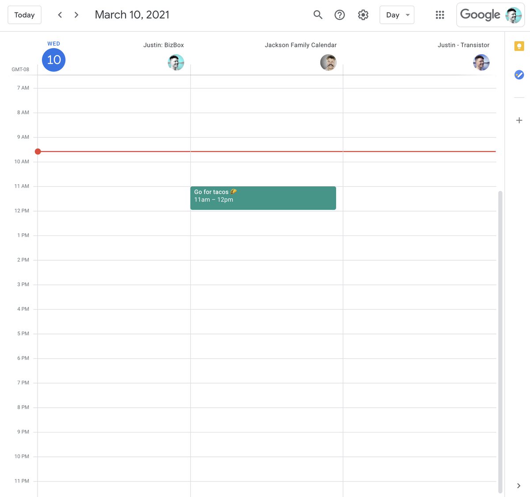Image resolution: width=530 pixels, height=497 pixels.
Task: Open the Google account profile menu
Action: click(x=513, y=15)
